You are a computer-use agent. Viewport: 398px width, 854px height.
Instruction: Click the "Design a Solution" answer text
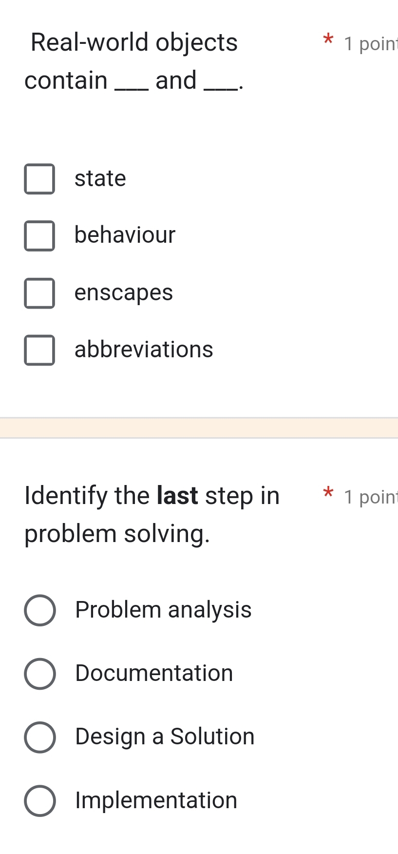click(x=164, y=737)
